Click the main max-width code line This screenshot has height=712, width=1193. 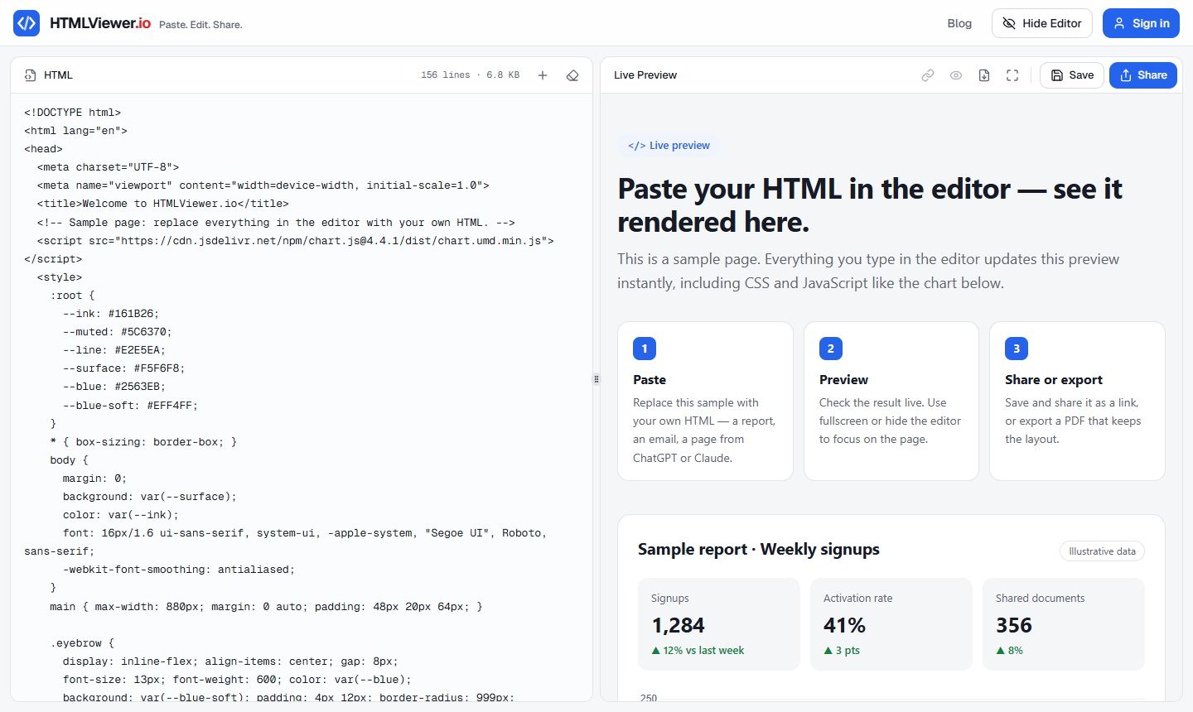tap(266, 607)
